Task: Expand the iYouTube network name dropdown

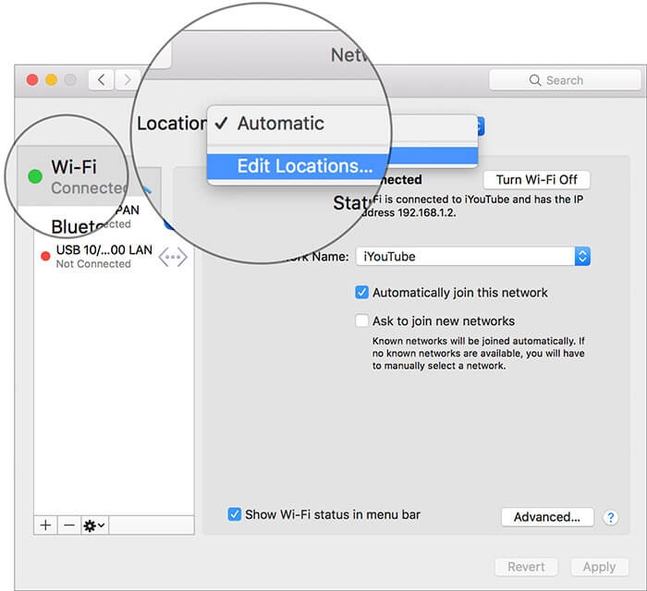Action: (582, 257)
